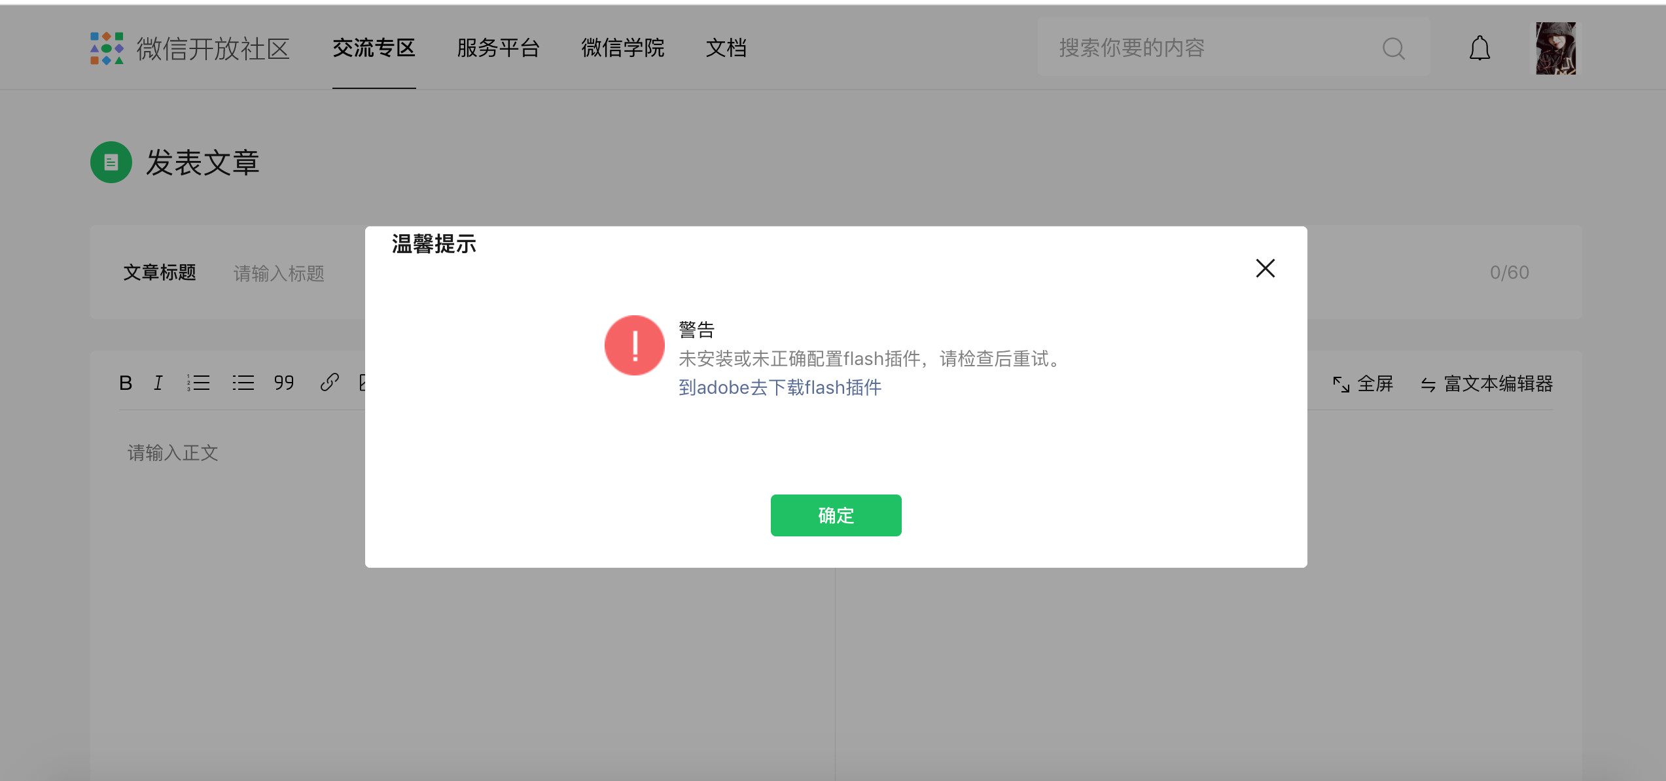
Task: Open 到adobe去下载flash插件 link
Action: (779, 388)
